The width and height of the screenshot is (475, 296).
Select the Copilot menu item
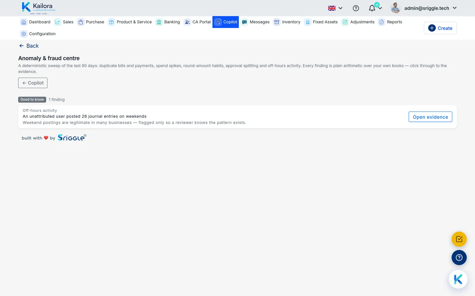[226, 22]
